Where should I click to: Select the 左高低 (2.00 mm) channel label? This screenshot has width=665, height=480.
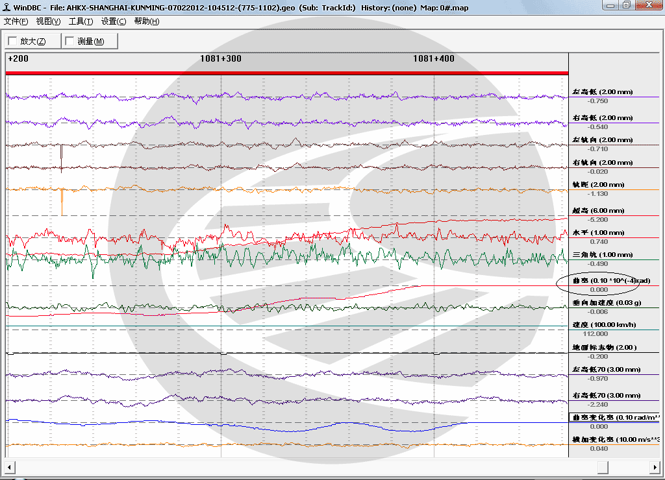pos(603,92)
